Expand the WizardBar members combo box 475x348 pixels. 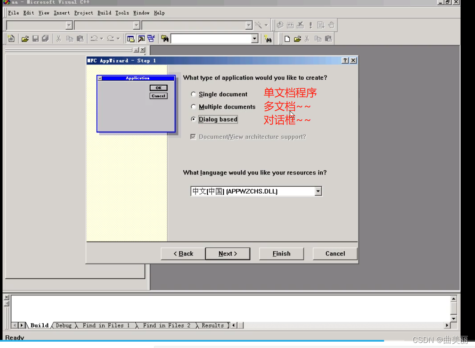click(x=249, y=25)
